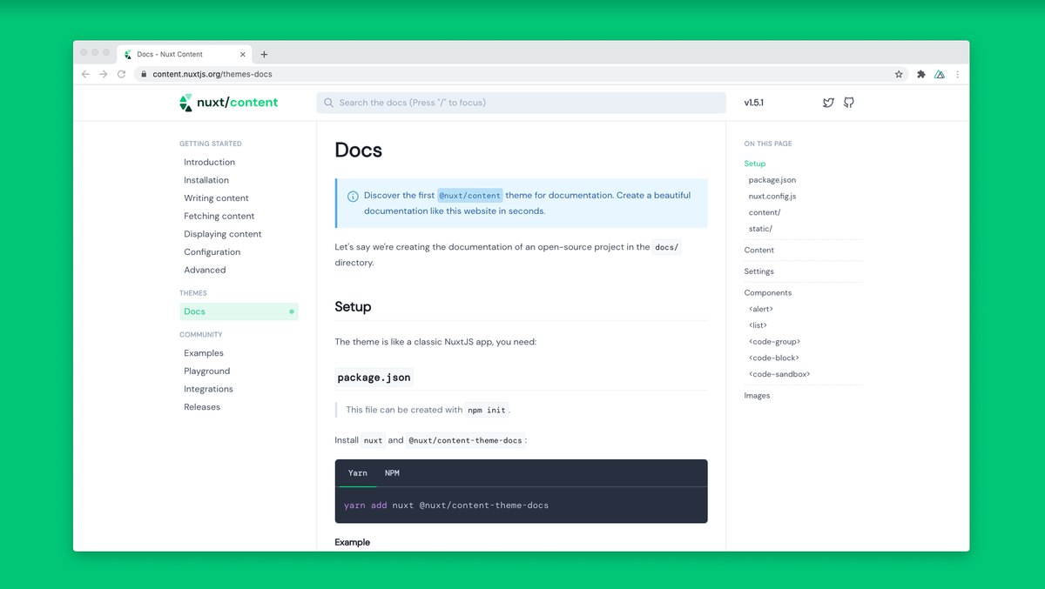Viewport: 1045px width, 589px height.
Task: Jump to <alert> in the table of contents
Action: [x=761, y=309]
